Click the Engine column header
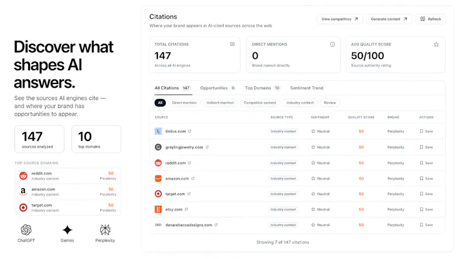 (394, 117)
